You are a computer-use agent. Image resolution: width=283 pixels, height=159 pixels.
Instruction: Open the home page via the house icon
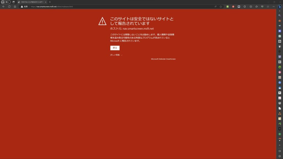click(x=15, y=7)
